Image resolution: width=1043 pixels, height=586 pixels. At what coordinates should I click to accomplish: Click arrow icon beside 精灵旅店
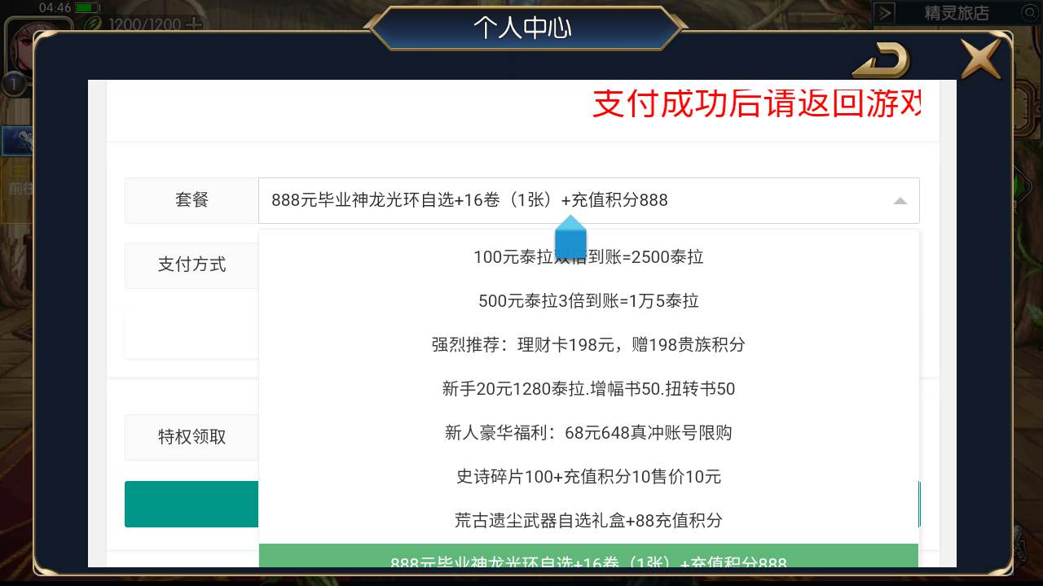886,13
